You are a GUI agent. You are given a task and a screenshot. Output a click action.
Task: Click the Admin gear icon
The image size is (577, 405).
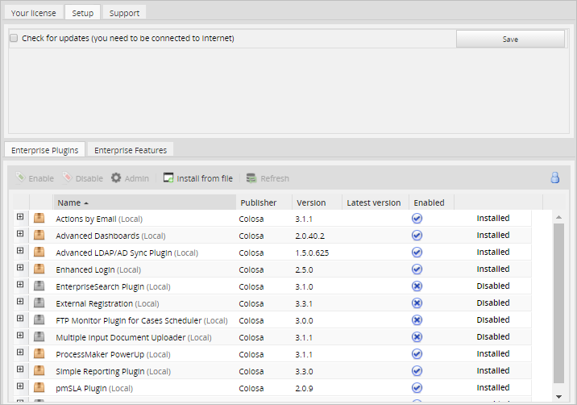(116, 178)
